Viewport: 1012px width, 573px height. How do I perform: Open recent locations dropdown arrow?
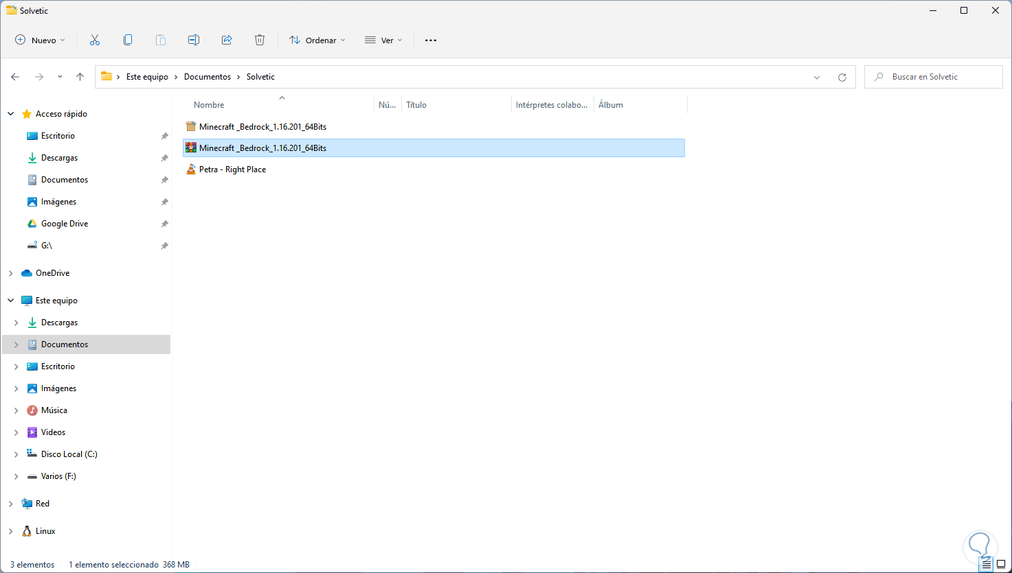60,77
